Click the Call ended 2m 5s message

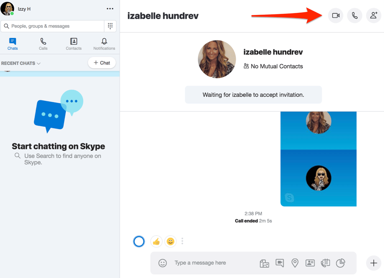pyautogui.click(x=253, y=221)
